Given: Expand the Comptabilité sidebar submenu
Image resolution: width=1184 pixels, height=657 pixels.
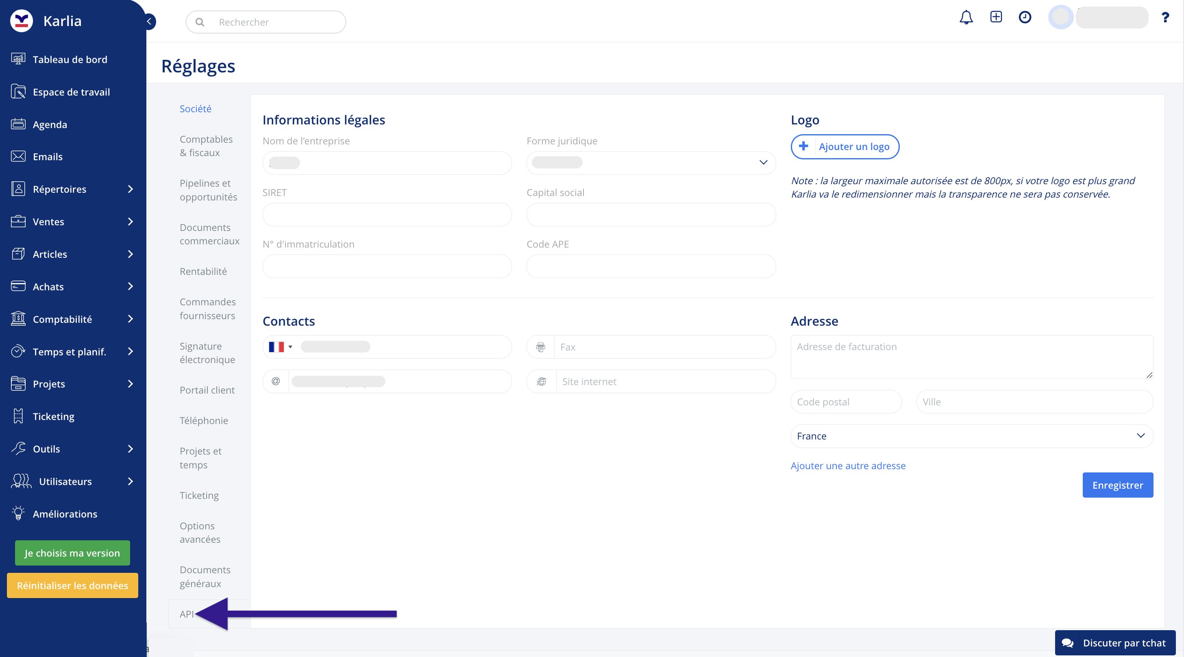Looking at the screenshot, I should pyautogui.click(x=130, y=319).
